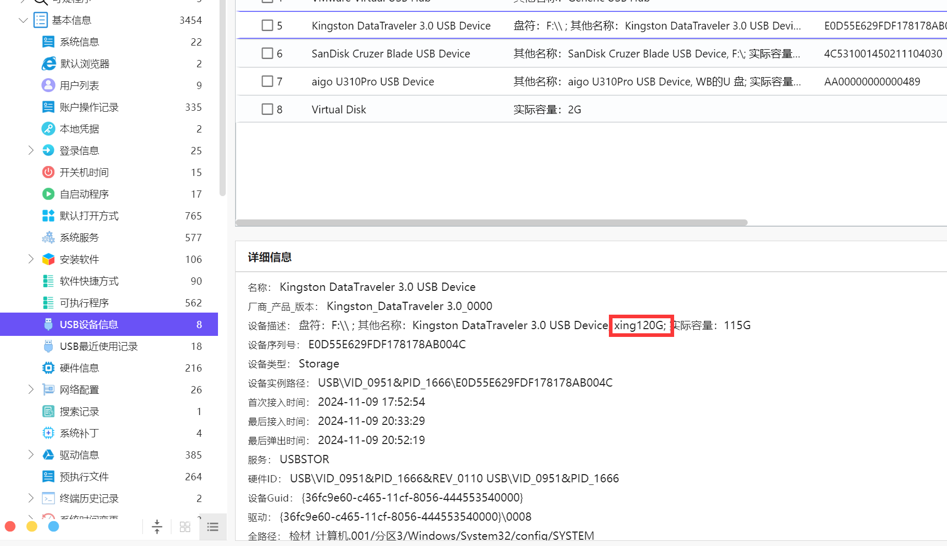
Task: Click the 用户列表 user avatar icon
Action: [x=48, y=85]
